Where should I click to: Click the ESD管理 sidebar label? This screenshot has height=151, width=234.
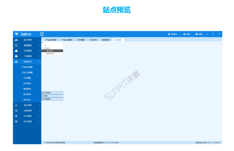(27, 116)
